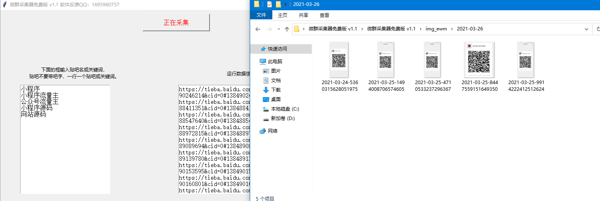
Task: Click the star icon next to 快速访问
Action: click(x=263, y=49)
